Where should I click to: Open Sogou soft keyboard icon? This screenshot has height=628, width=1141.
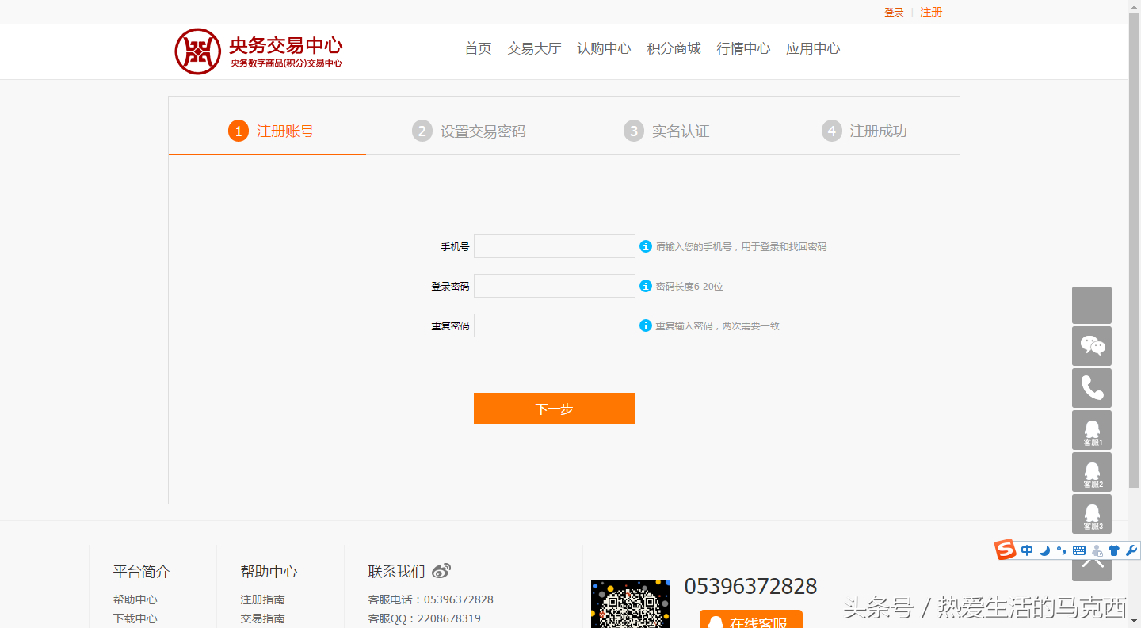[1079, 550]
